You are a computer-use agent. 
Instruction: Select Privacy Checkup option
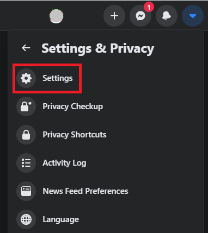pyautogui.click(x=73, y=106)
